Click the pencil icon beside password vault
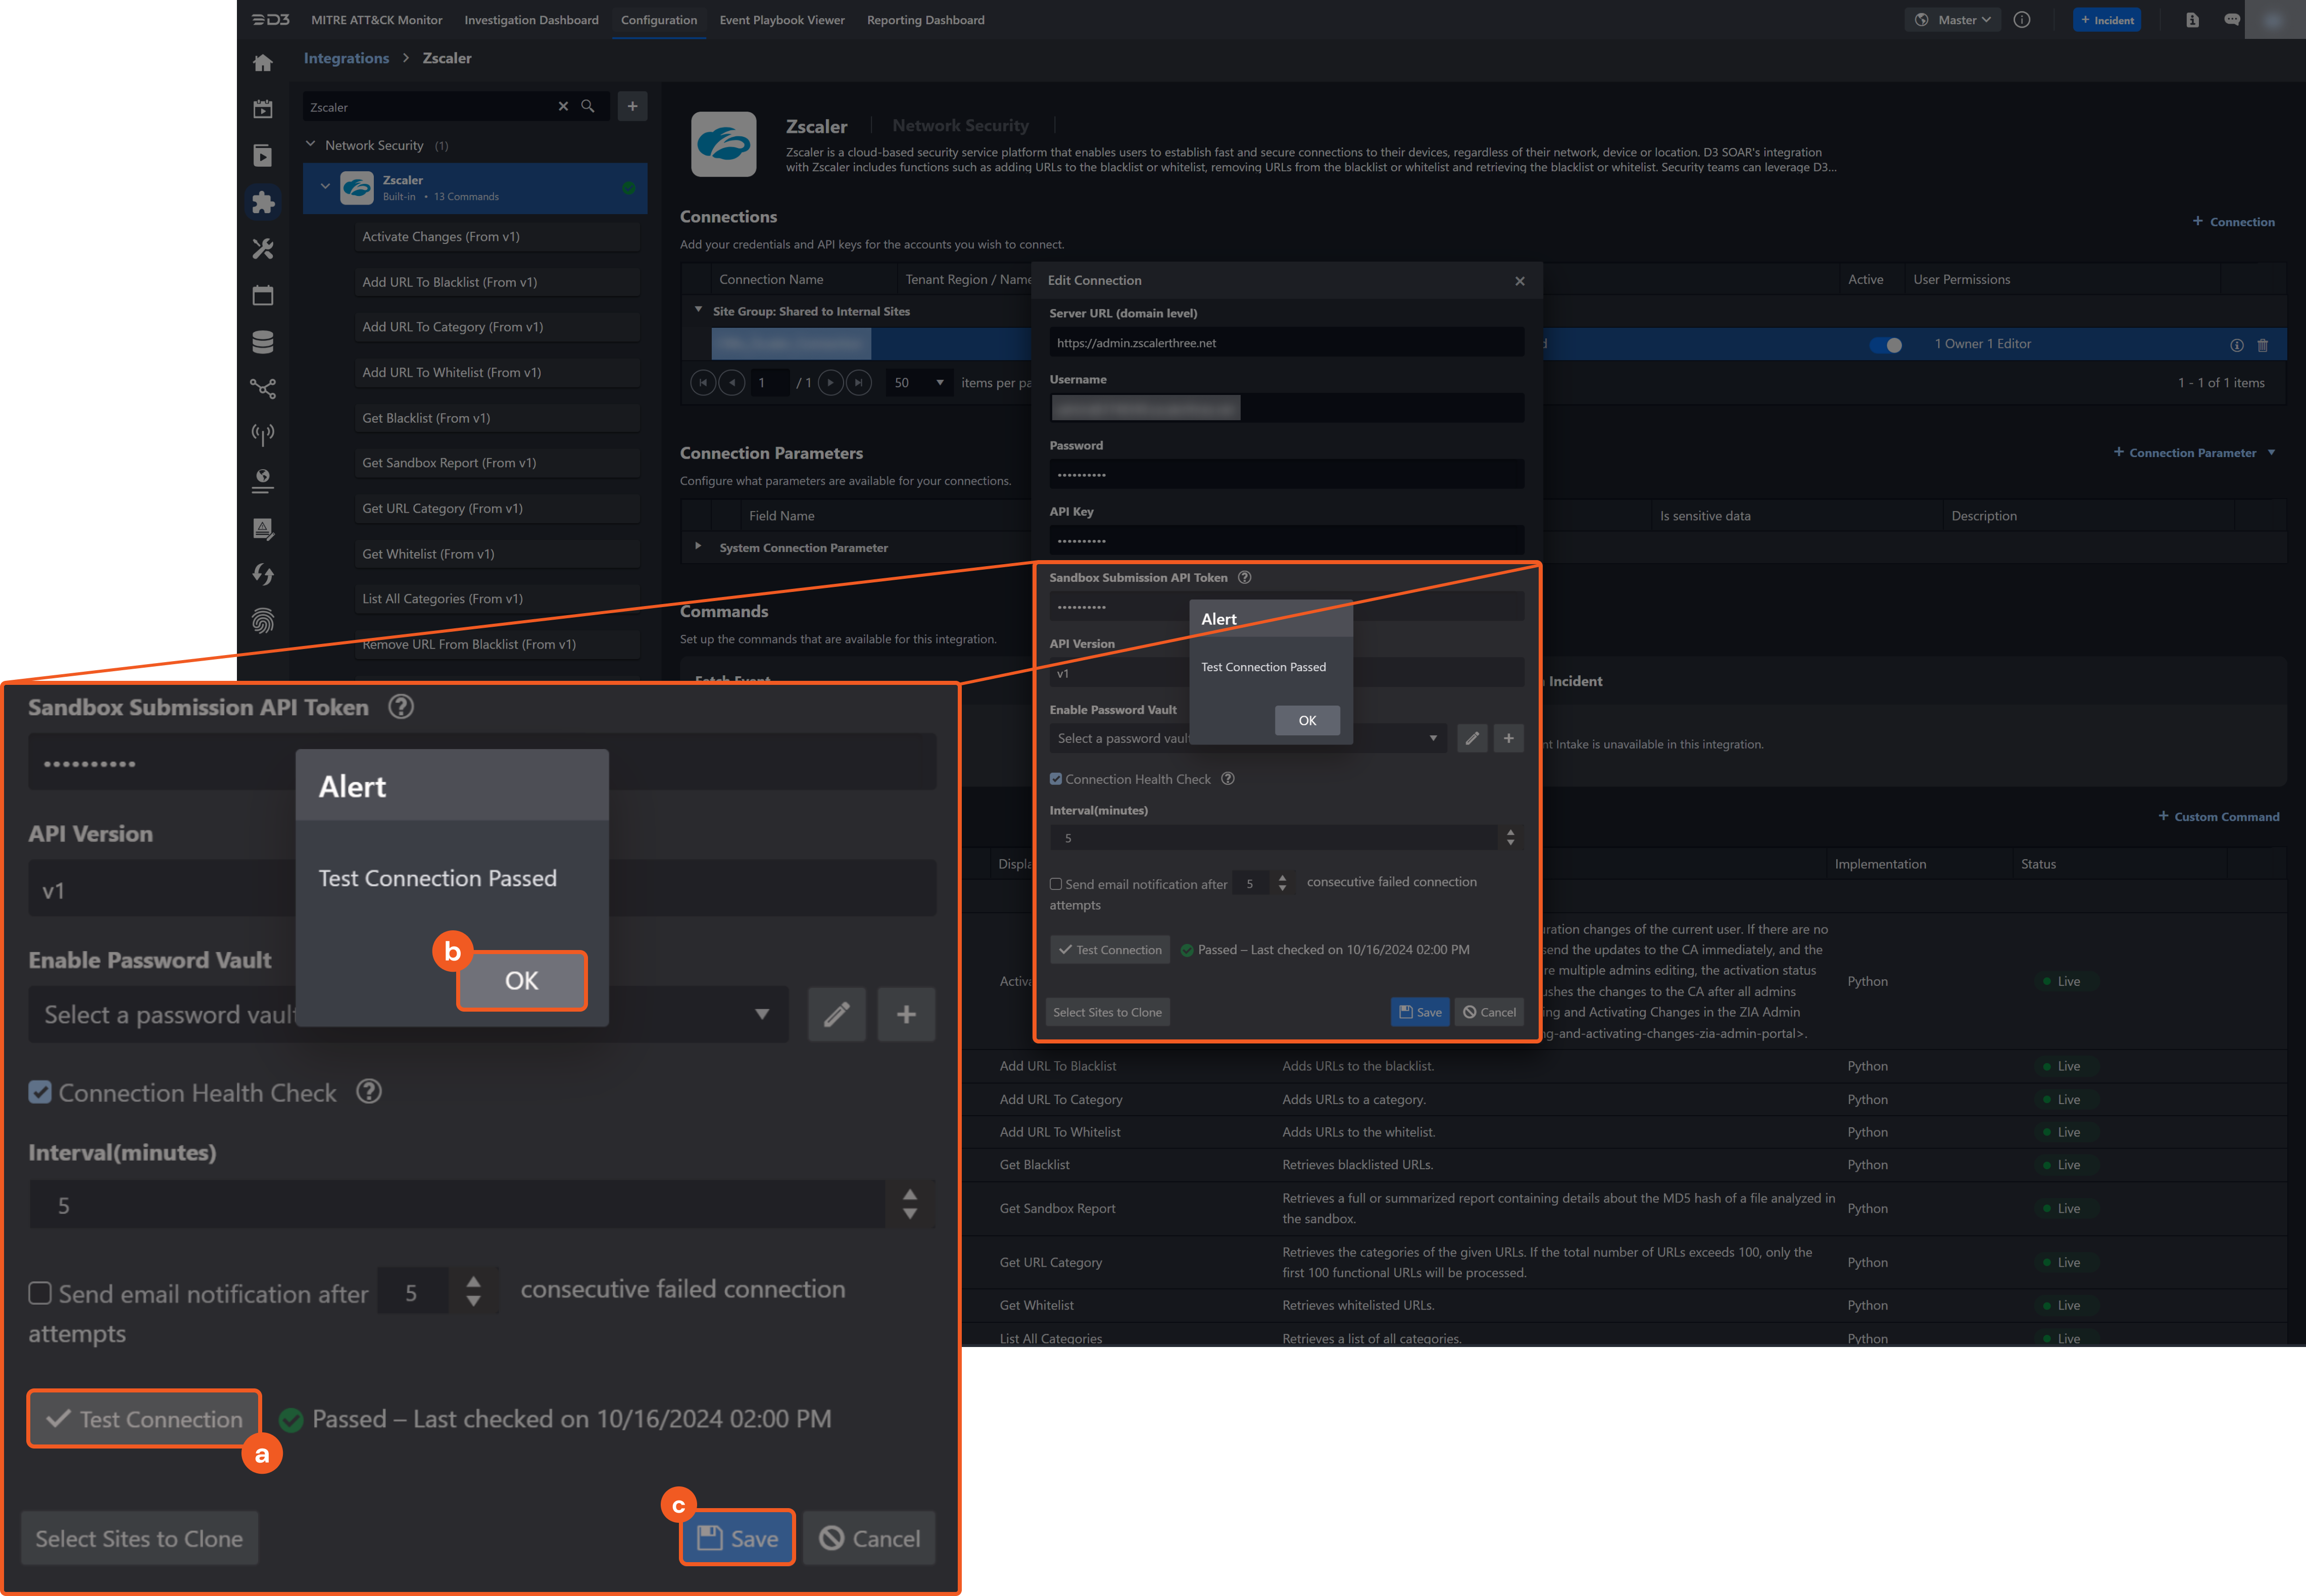Screen dimensions: 2306x1596 [1472, 738]
